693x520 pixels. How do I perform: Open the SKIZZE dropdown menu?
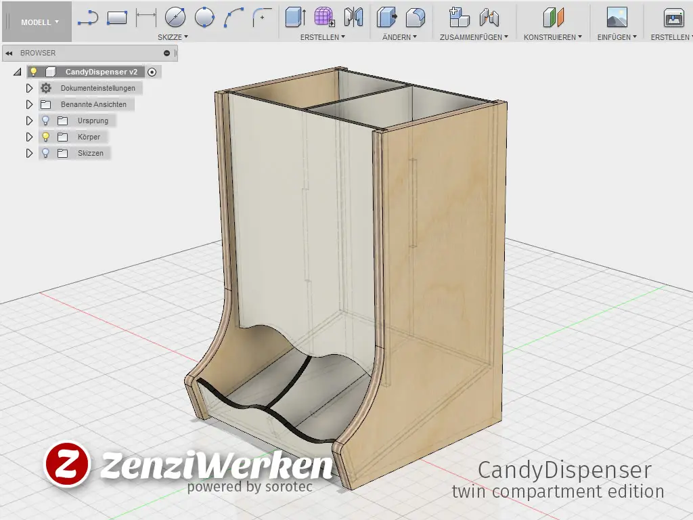(x=173, y=37)
